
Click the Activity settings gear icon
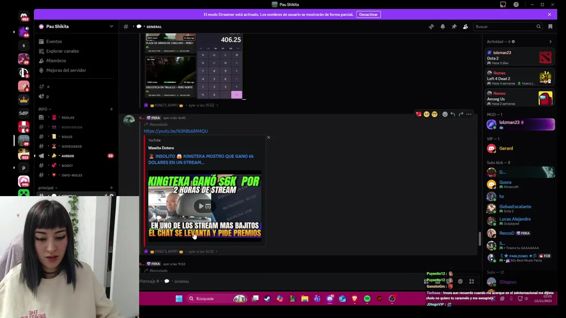(513, 42)
